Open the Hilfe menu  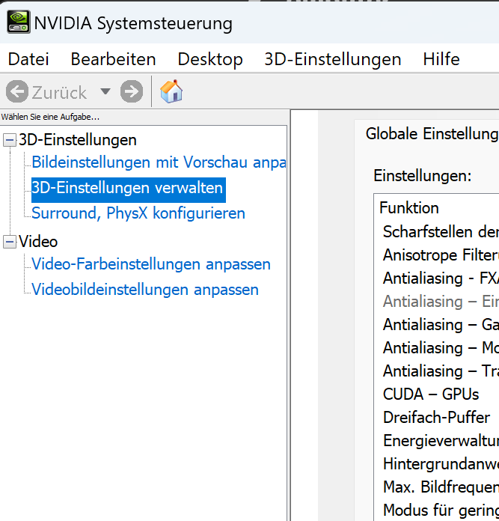[x=441, y=59]
